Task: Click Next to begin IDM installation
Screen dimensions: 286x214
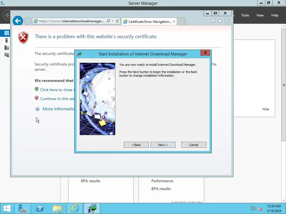Action: pos(163,145)
